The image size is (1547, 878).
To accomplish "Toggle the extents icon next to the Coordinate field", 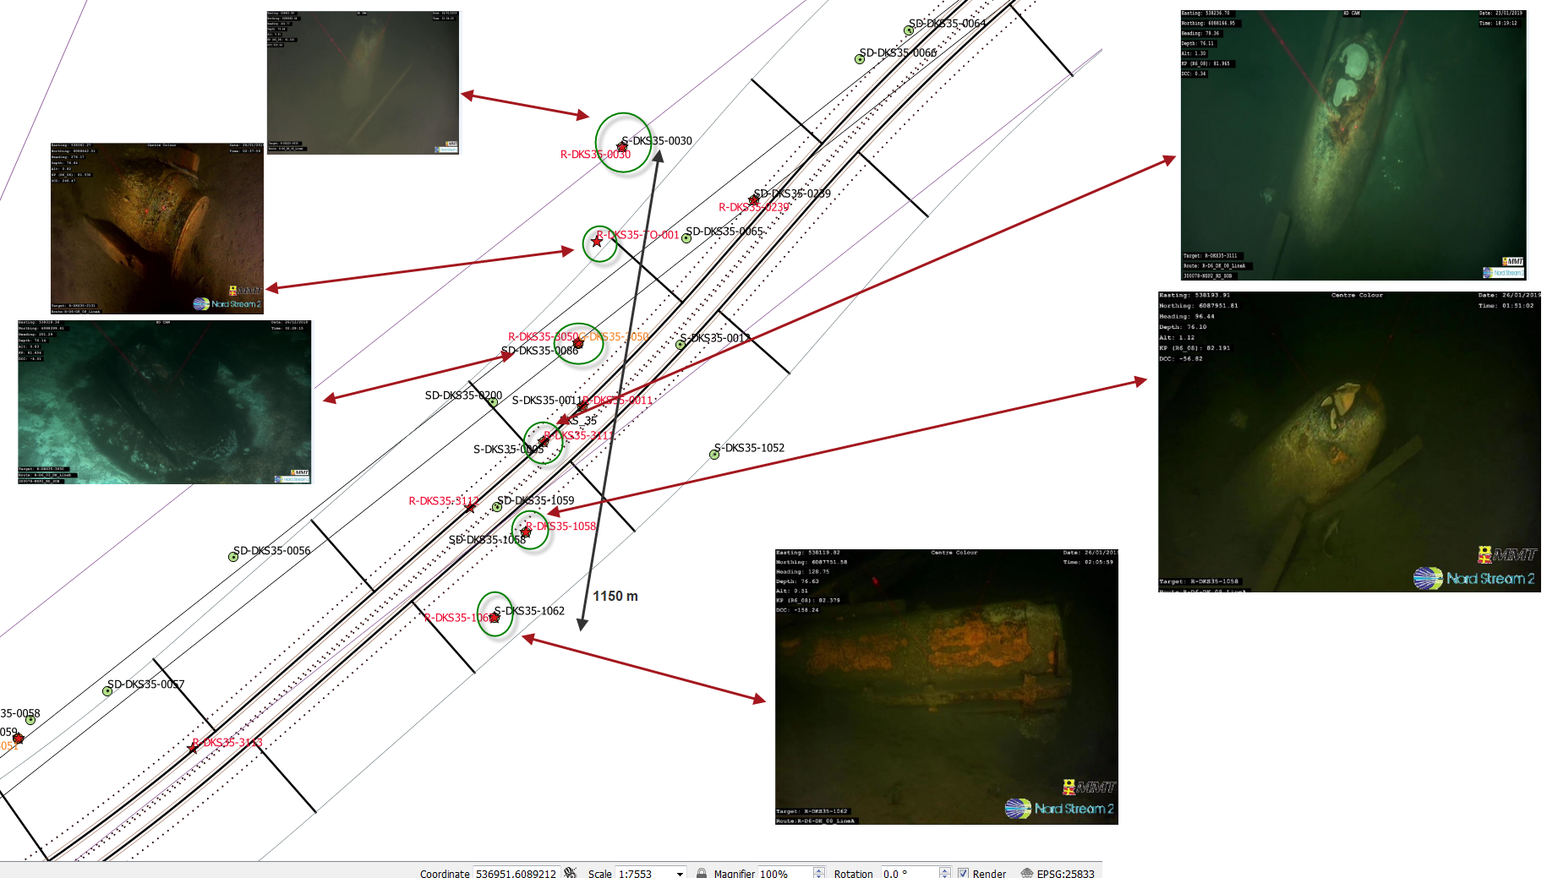I will click(x=571, y=873).
